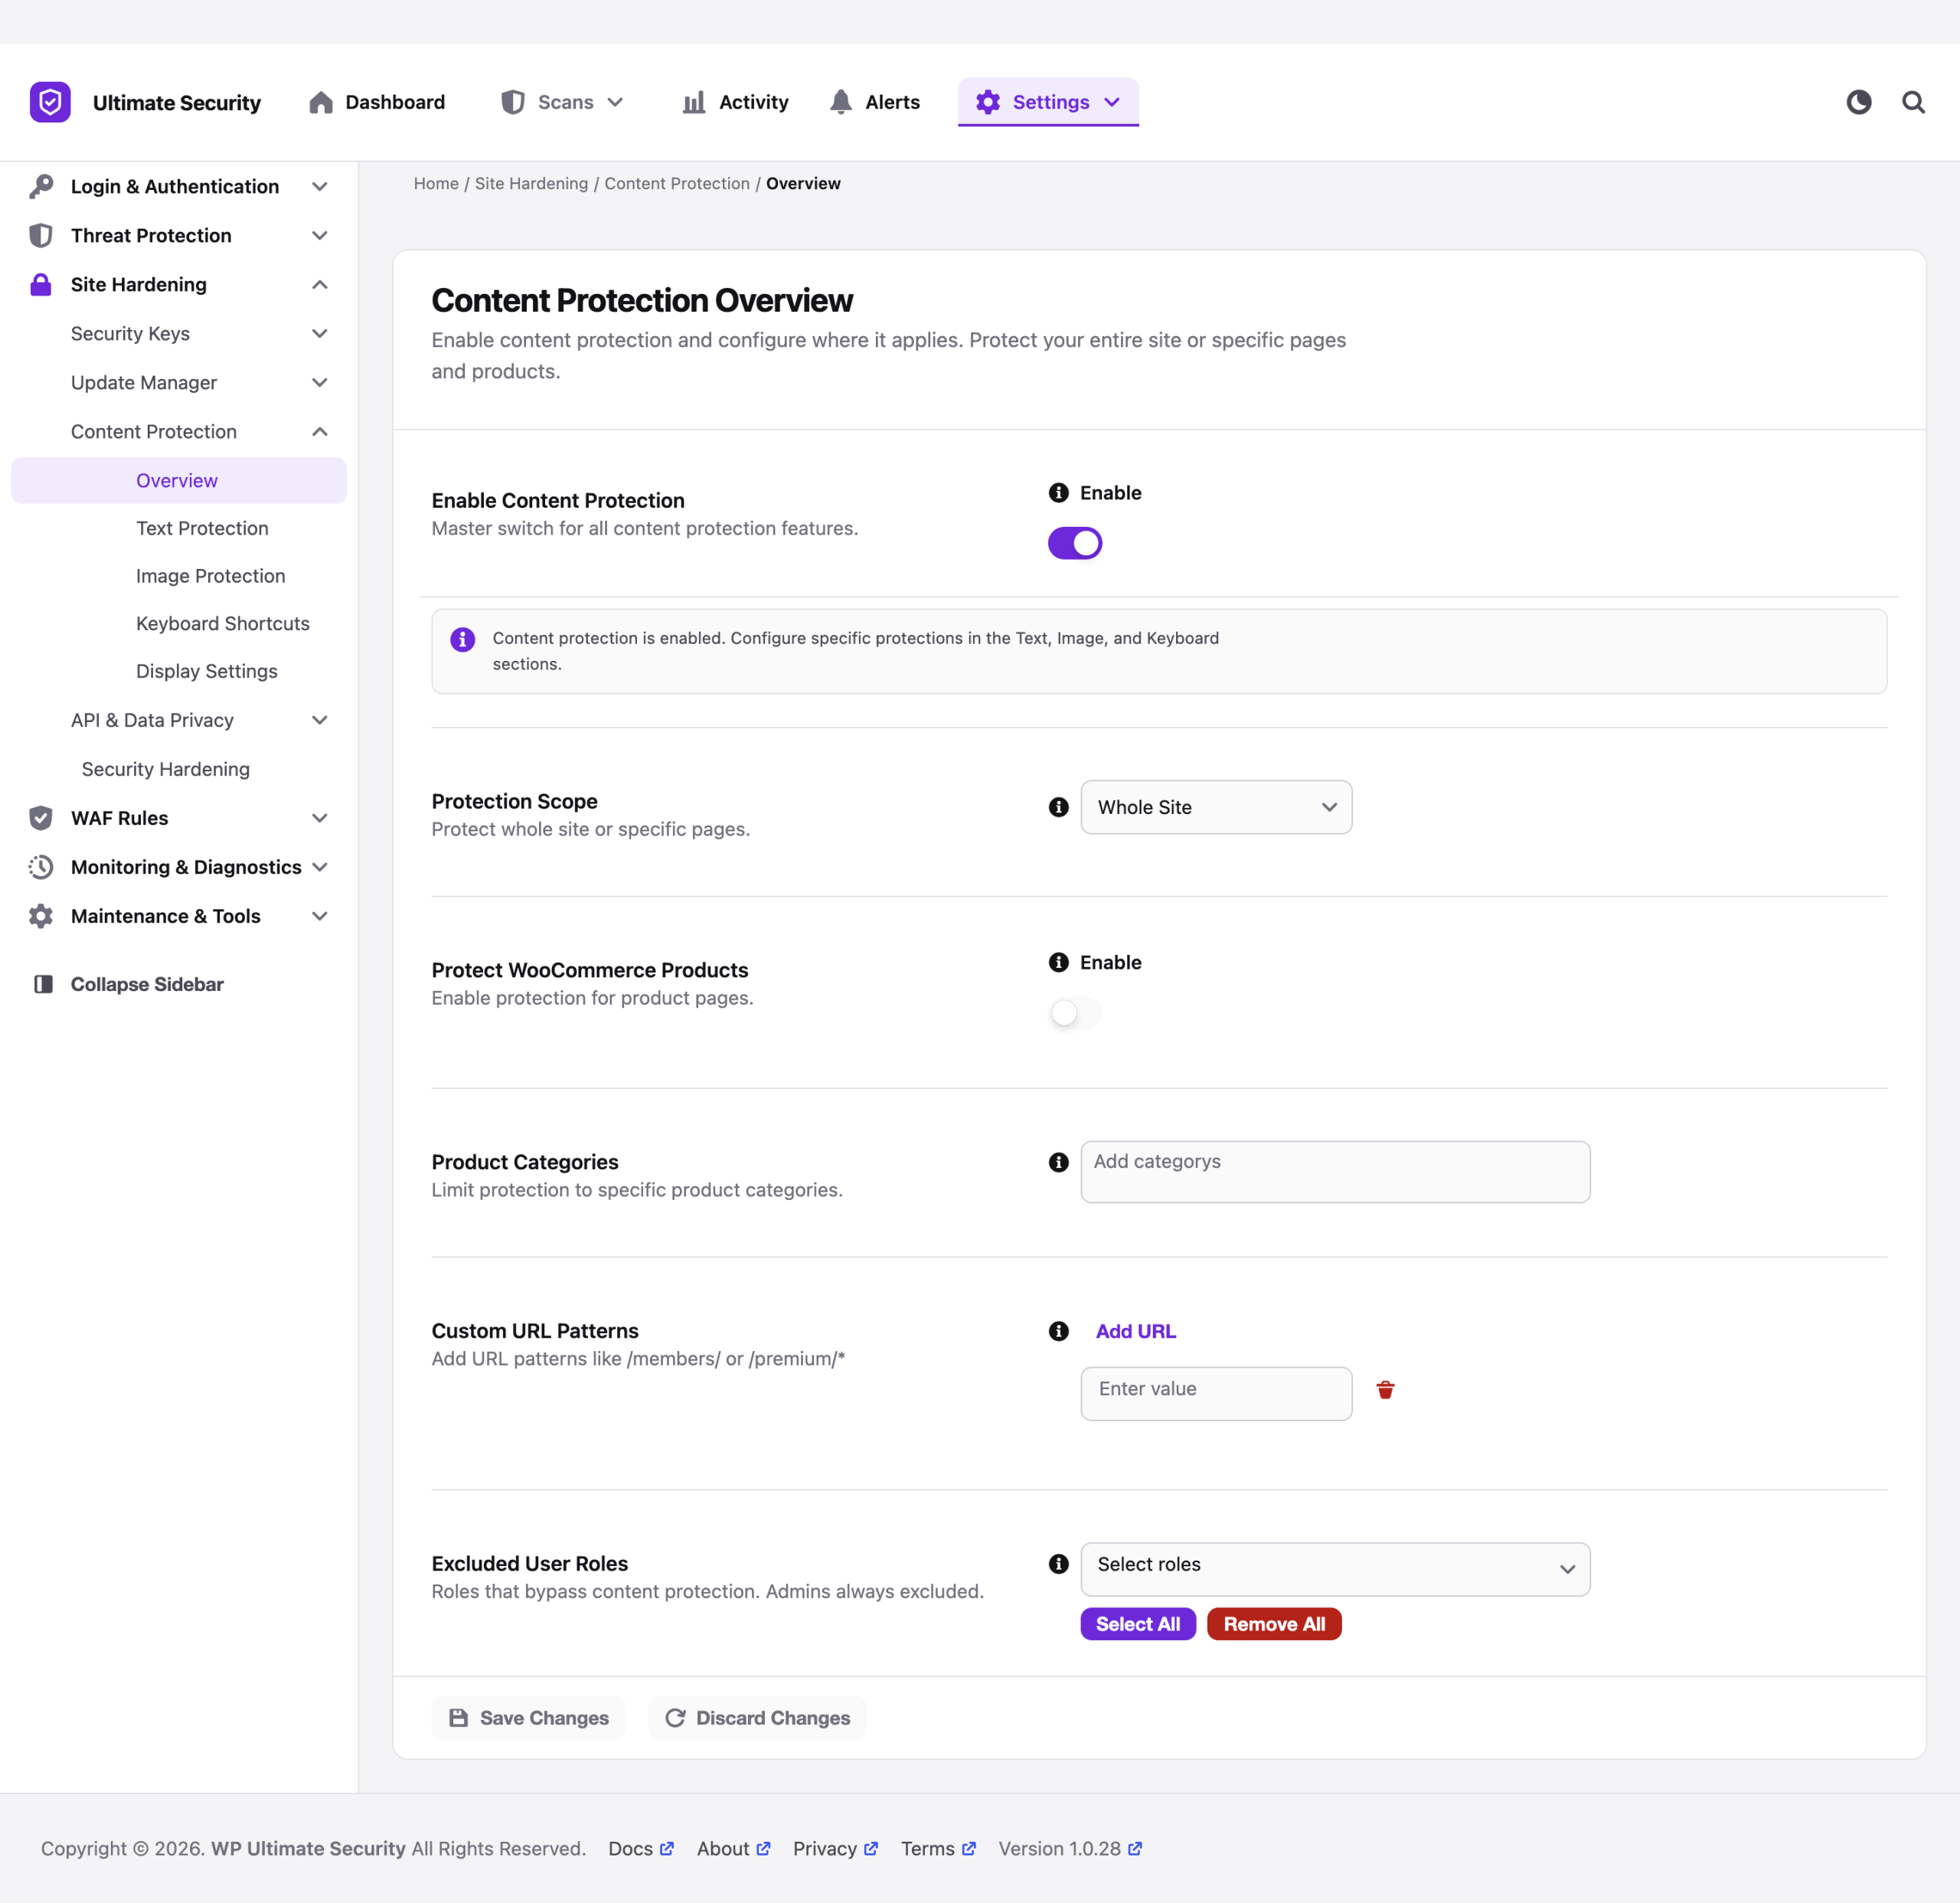This screenshot has width=1960, height=1903.
Task: Expand Threat Protection sidebar section
Action: 179,235
